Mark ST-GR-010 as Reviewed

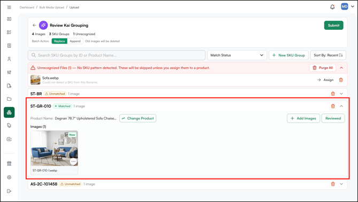coord(333,118)
